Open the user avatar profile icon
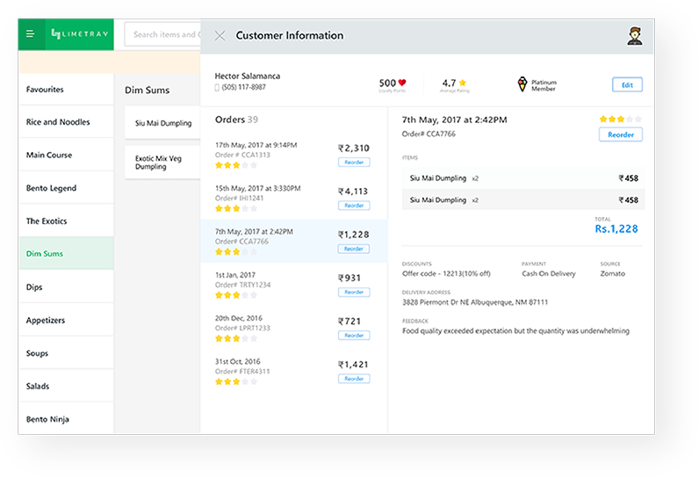The image size is (699, 478). pyautogui.click(x=634, y=36)
